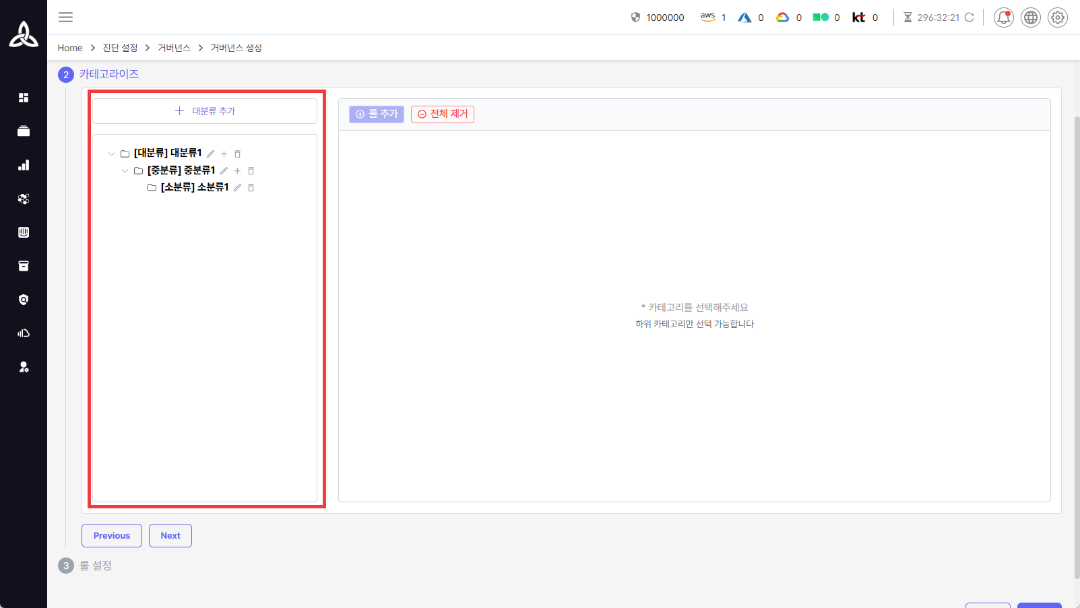Go to 진단 설정 in the breadcrumb
Screen dimensions: 1080x608
120,48
